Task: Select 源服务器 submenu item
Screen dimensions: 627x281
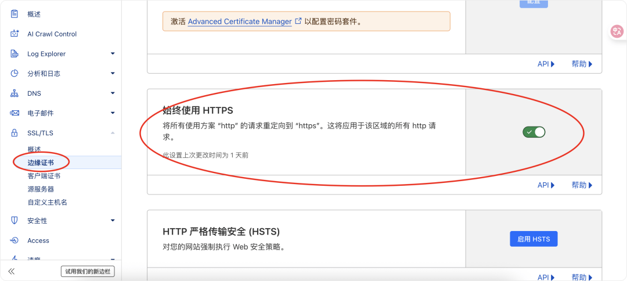Action: coord(41,189)
